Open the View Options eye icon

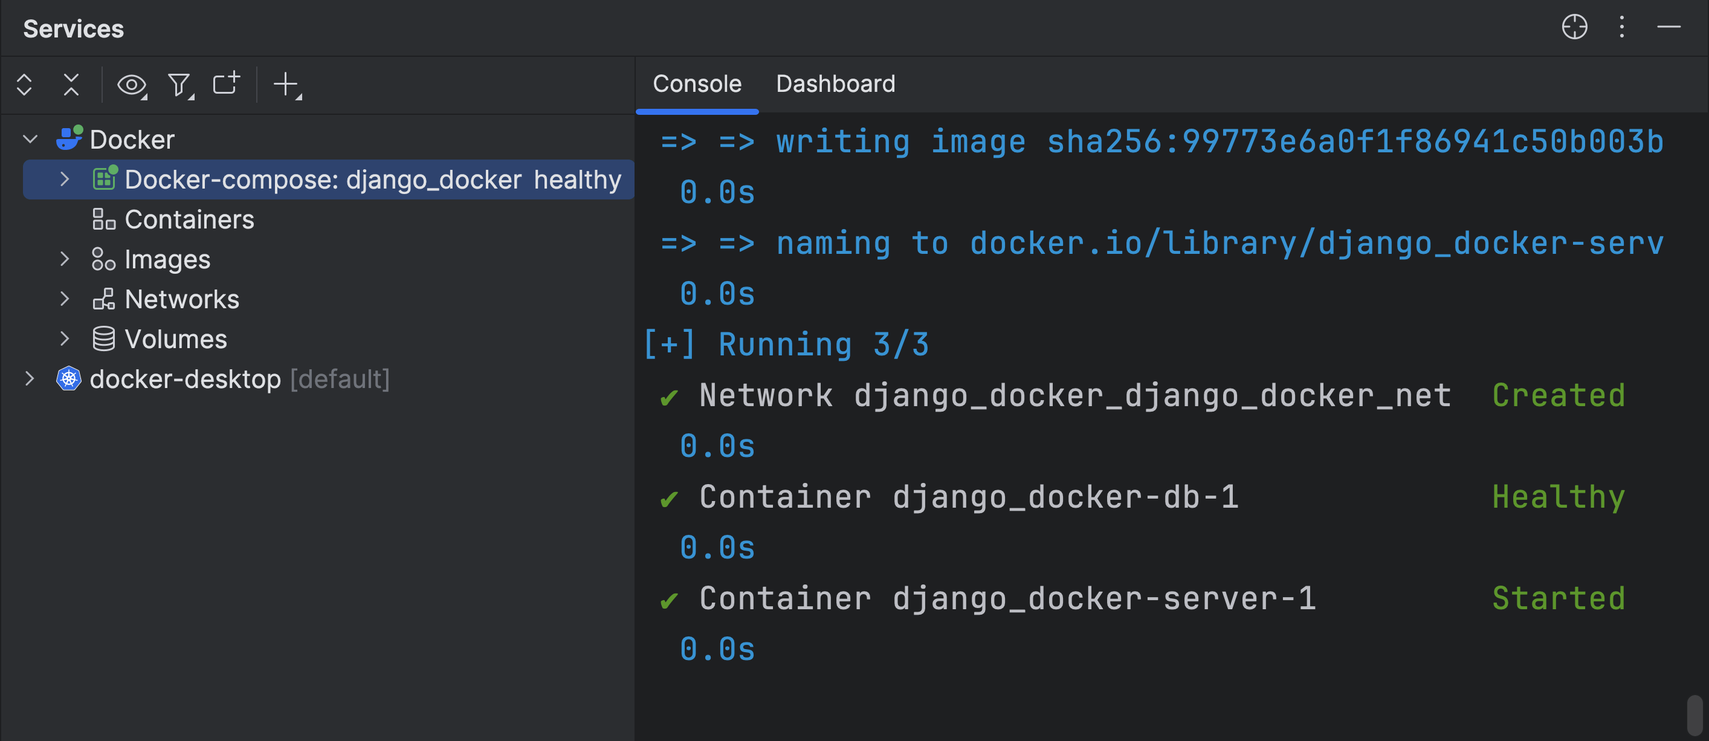[131, 85]
